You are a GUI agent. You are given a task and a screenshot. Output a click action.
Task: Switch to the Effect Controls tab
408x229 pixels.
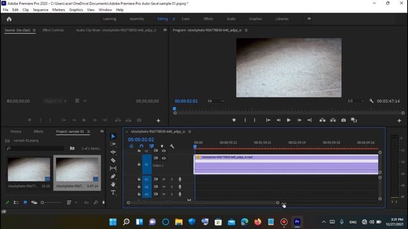(x=53, y=30)
